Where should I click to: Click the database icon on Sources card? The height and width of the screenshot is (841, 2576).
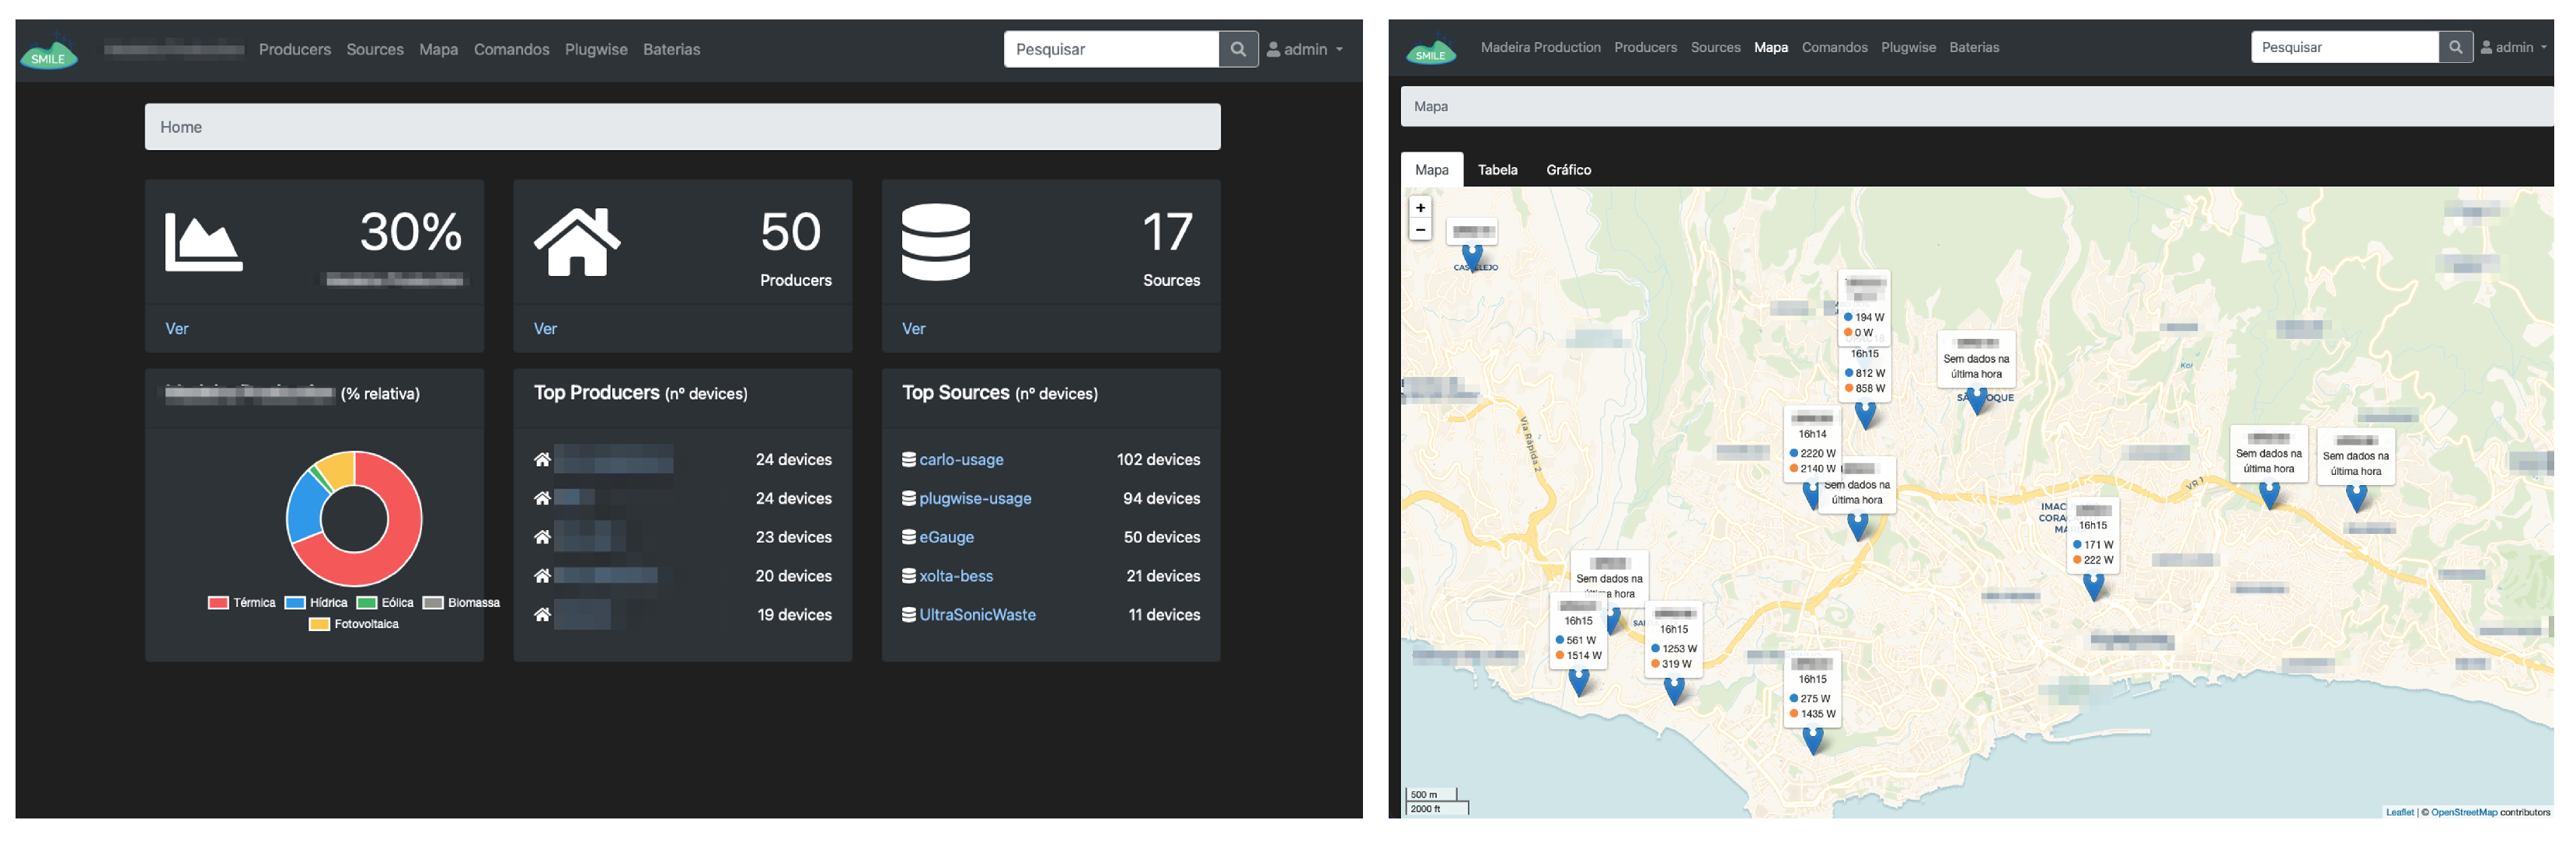(935, 242)
